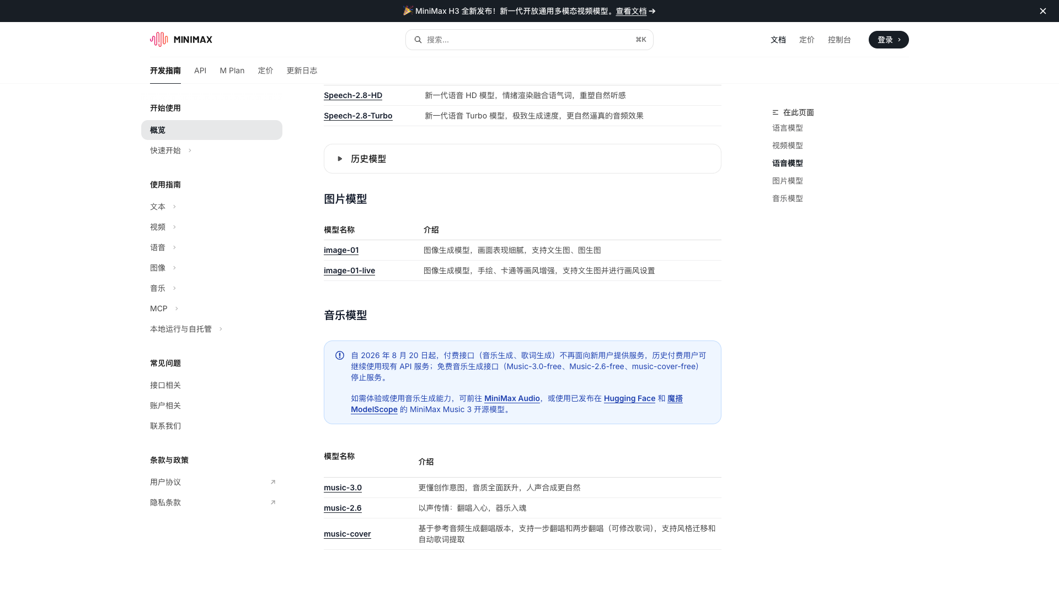Expand the 历史模型 disclosure triangle

340,159
